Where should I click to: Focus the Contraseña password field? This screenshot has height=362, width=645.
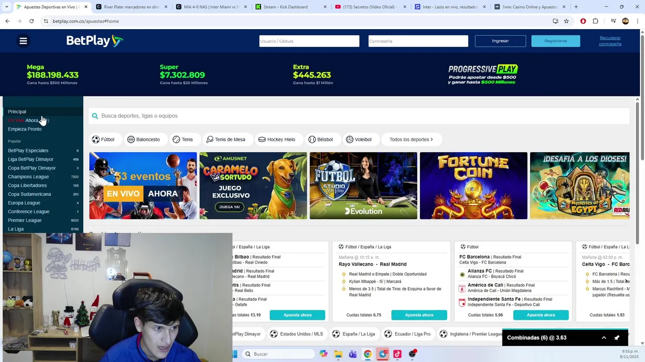418,41
